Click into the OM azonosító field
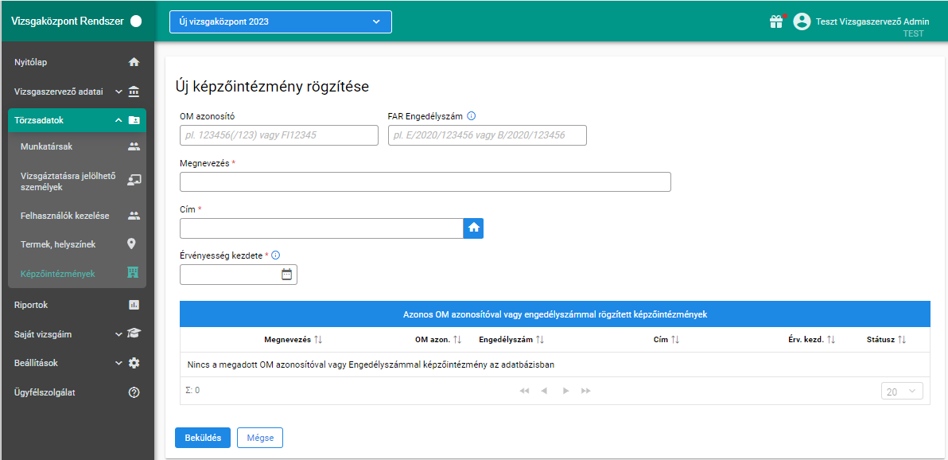The image size is (948, 460). point(279,135)
